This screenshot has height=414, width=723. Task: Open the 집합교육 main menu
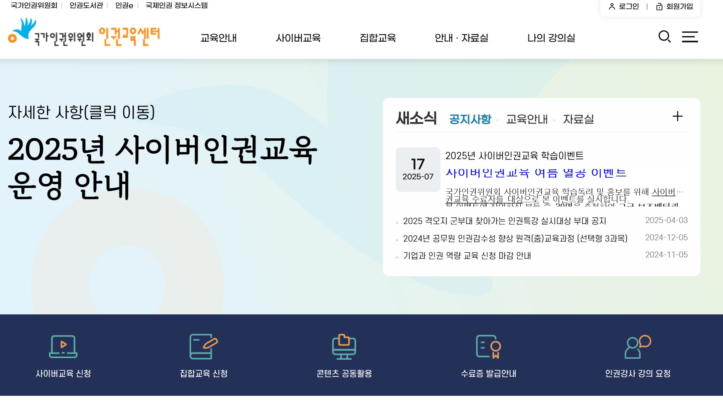click(378, 38)
